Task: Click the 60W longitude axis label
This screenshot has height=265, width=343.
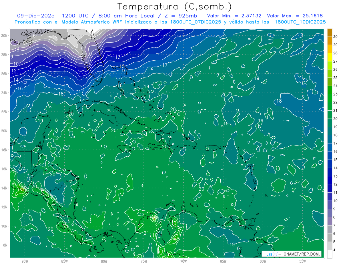Action: (263, 261)
